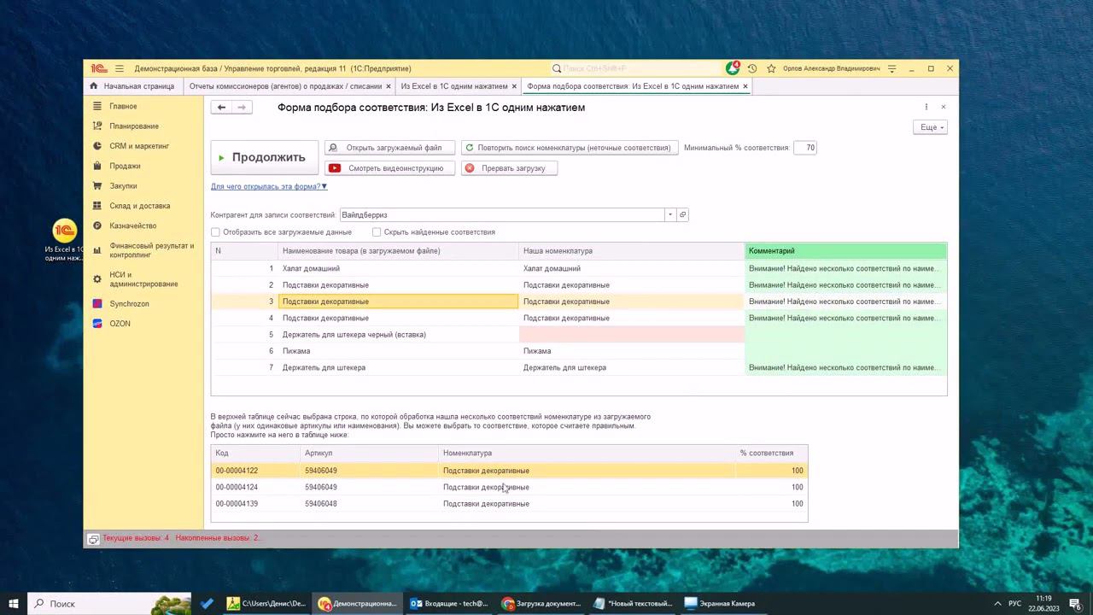Switch to 'Отчеты комиссионеров' tab
The width and height of the screenshot is (1093, 615).
(284, 86)
